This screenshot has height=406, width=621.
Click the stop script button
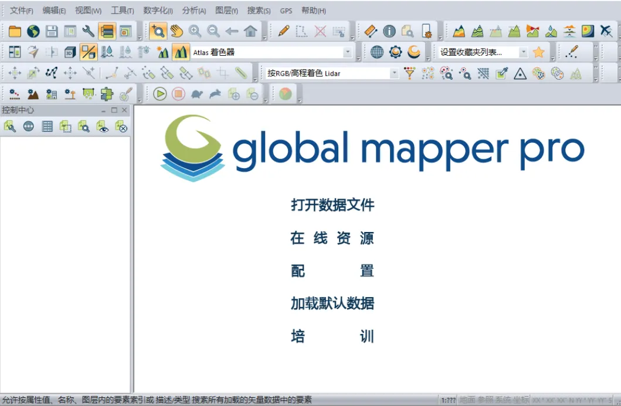(179, 94)
